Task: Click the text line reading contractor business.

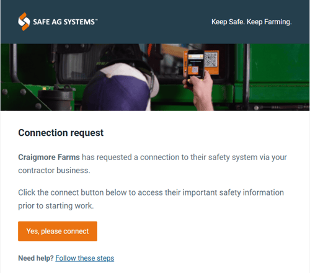Action: pyautogui.click(x=54, y=171)
